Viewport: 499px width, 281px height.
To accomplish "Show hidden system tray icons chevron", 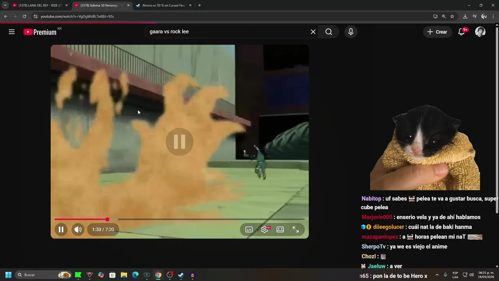I will [437, 275].
